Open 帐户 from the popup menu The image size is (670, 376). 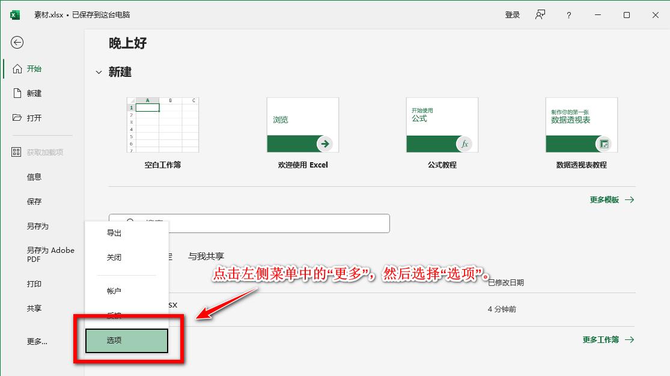[114, 291]
